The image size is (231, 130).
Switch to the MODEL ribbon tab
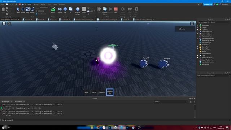coord(36,4)
